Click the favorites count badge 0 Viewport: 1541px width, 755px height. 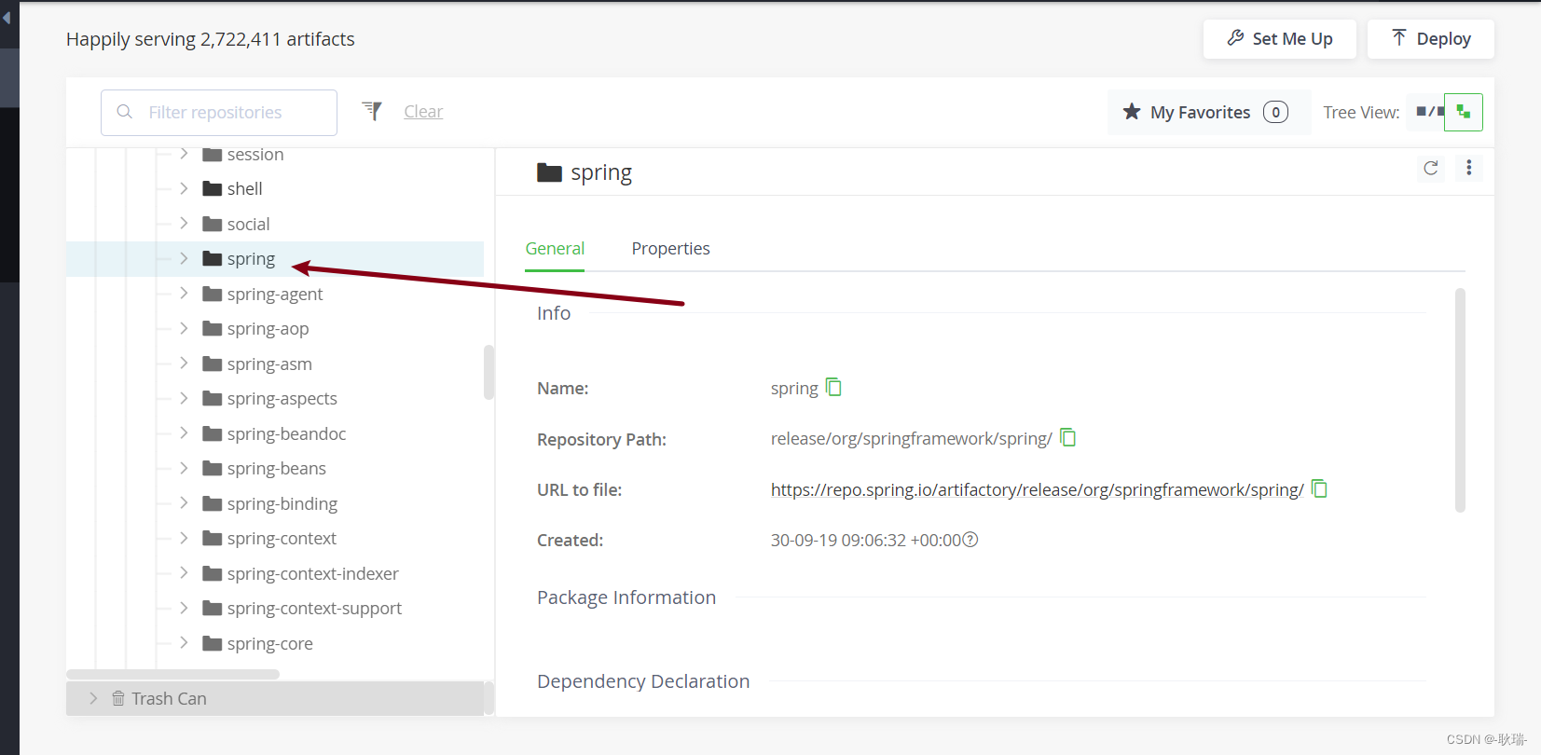(1275, 112)
